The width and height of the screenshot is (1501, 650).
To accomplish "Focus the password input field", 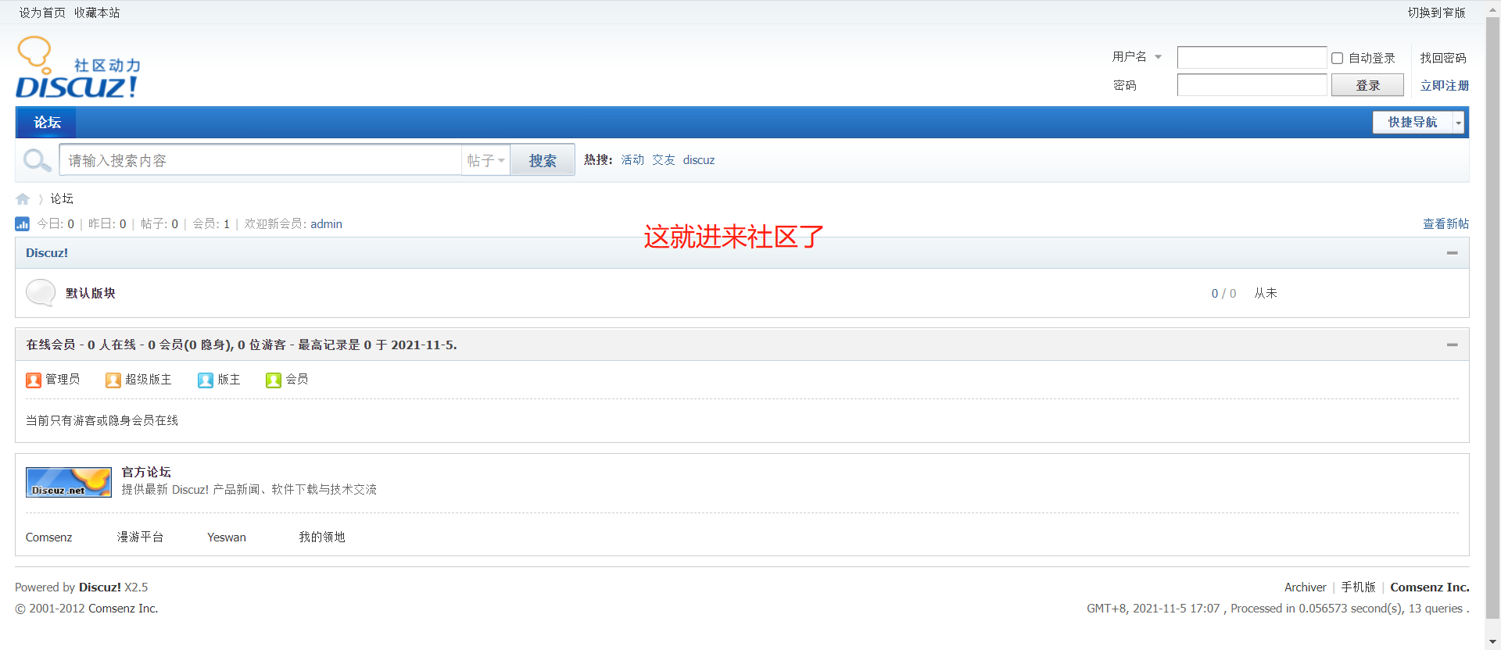I will click(1252, 85).
